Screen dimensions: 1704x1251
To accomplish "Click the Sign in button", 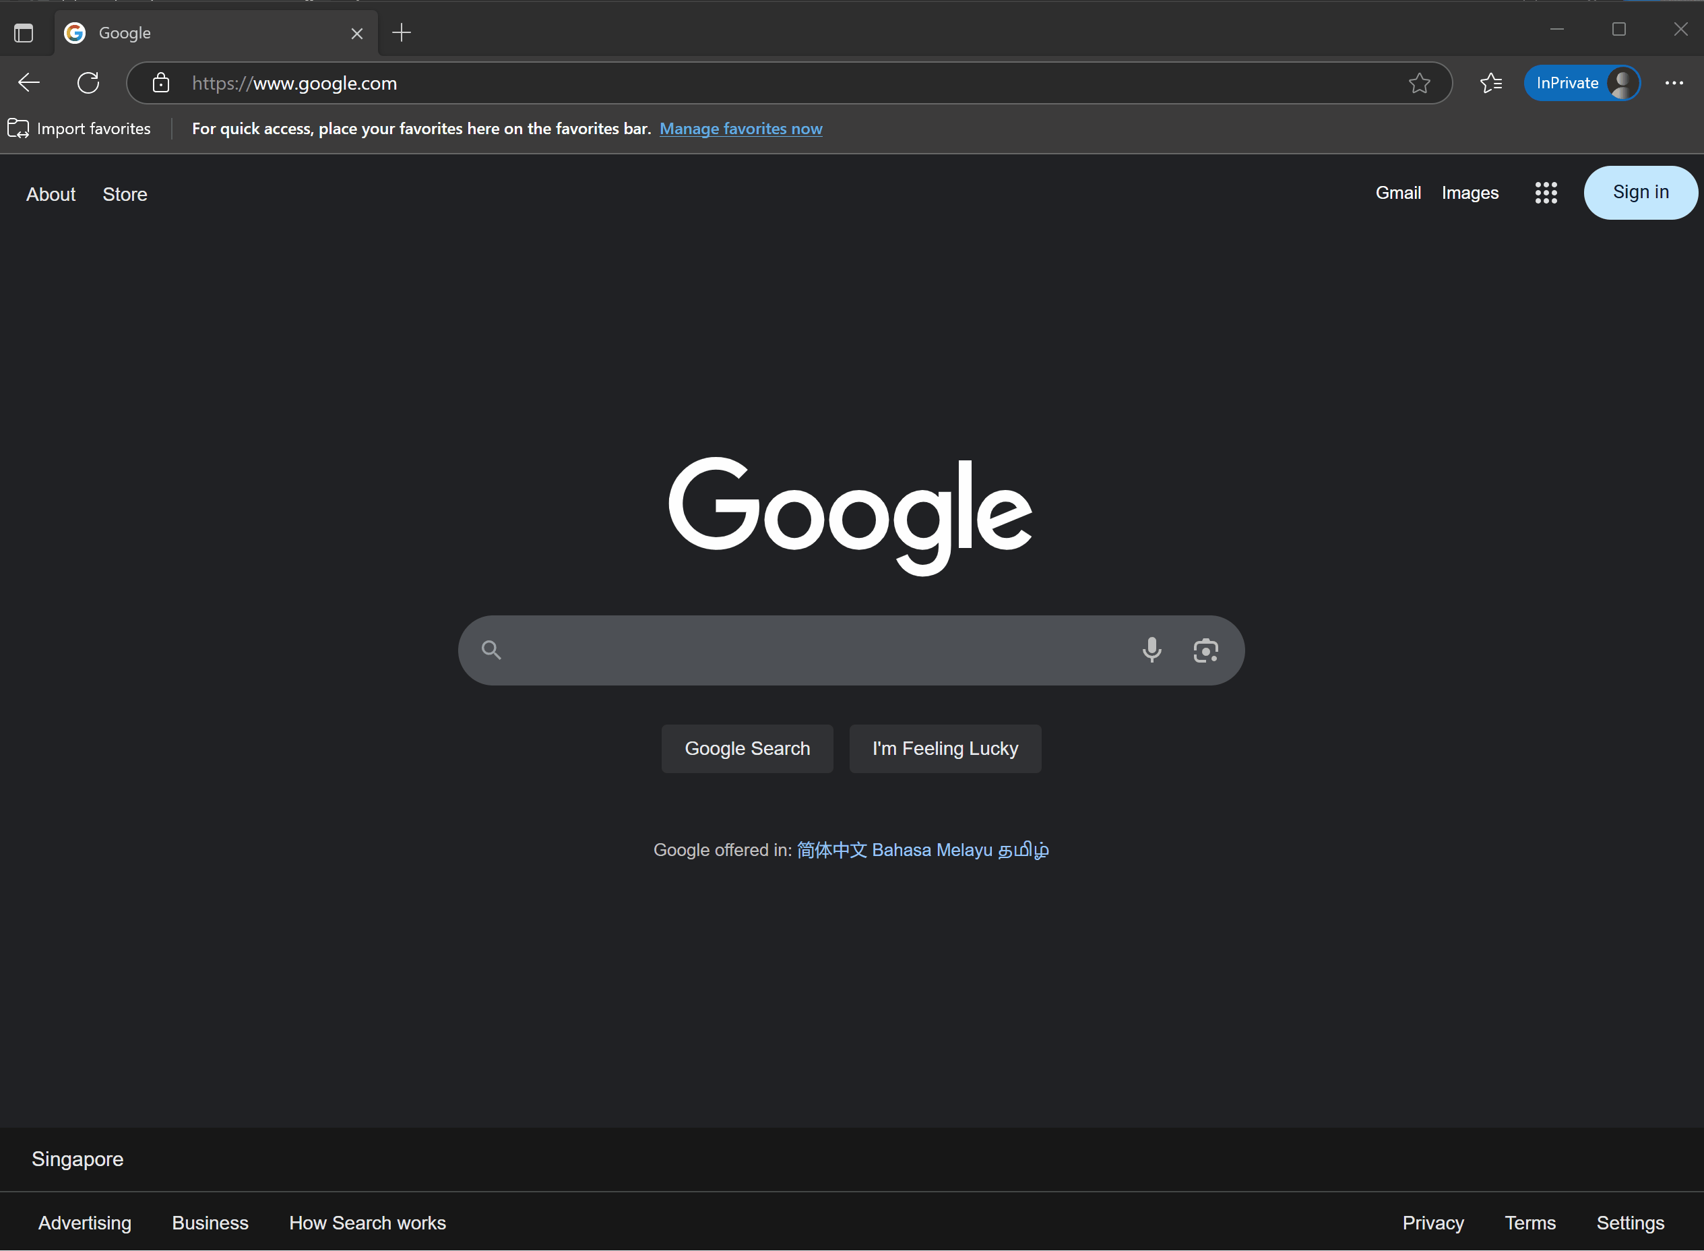I will pos(1641,192).
